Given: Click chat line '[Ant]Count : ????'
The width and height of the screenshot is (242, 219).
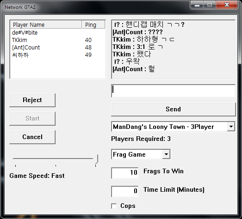Looking at the screenshot, I should (x=137, y=32).
